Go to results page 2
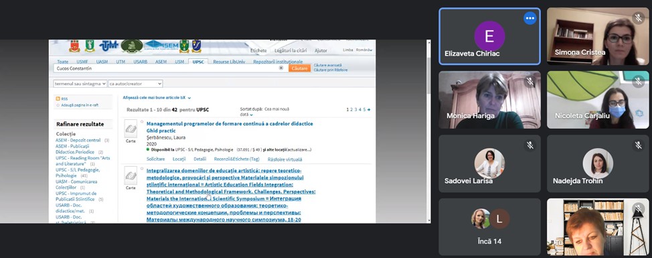This screenshot has height=258, width=652. point(351,109)
